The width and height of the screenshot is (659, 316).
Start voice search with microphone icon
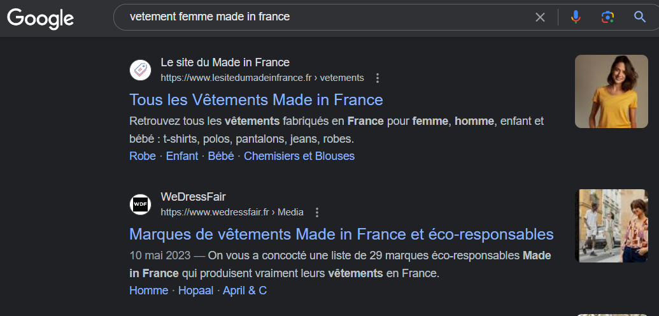click(576, 17)
